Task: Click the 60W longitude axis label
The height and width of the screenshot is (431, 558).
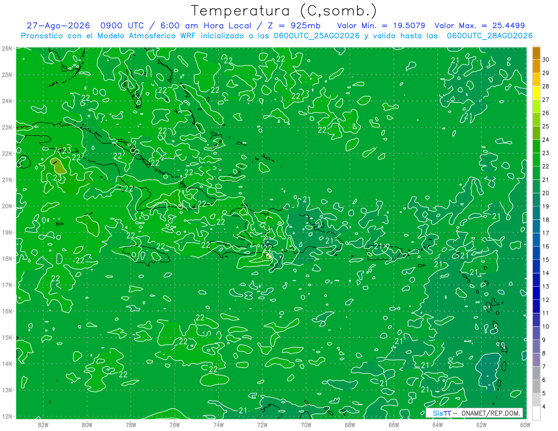Action: (525, 424)
